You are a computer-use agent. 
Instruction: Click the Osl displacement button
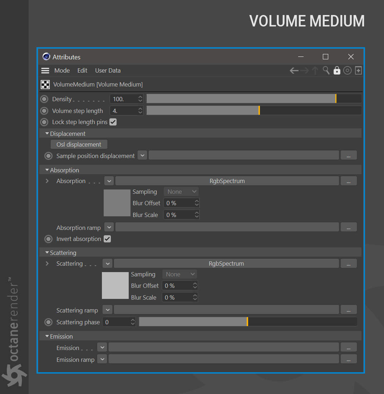click(79, 144)
